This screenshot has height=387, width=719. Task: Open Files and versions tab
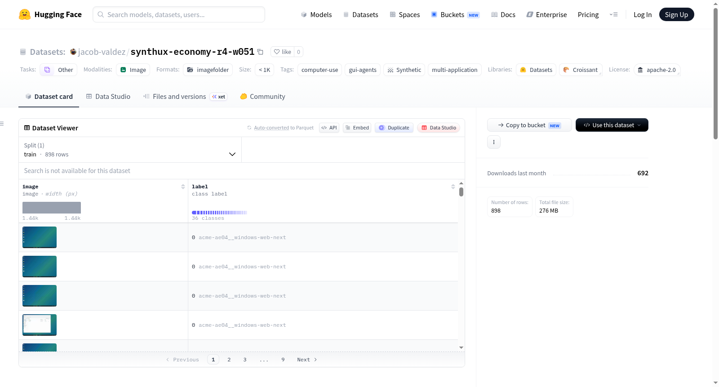185,96
